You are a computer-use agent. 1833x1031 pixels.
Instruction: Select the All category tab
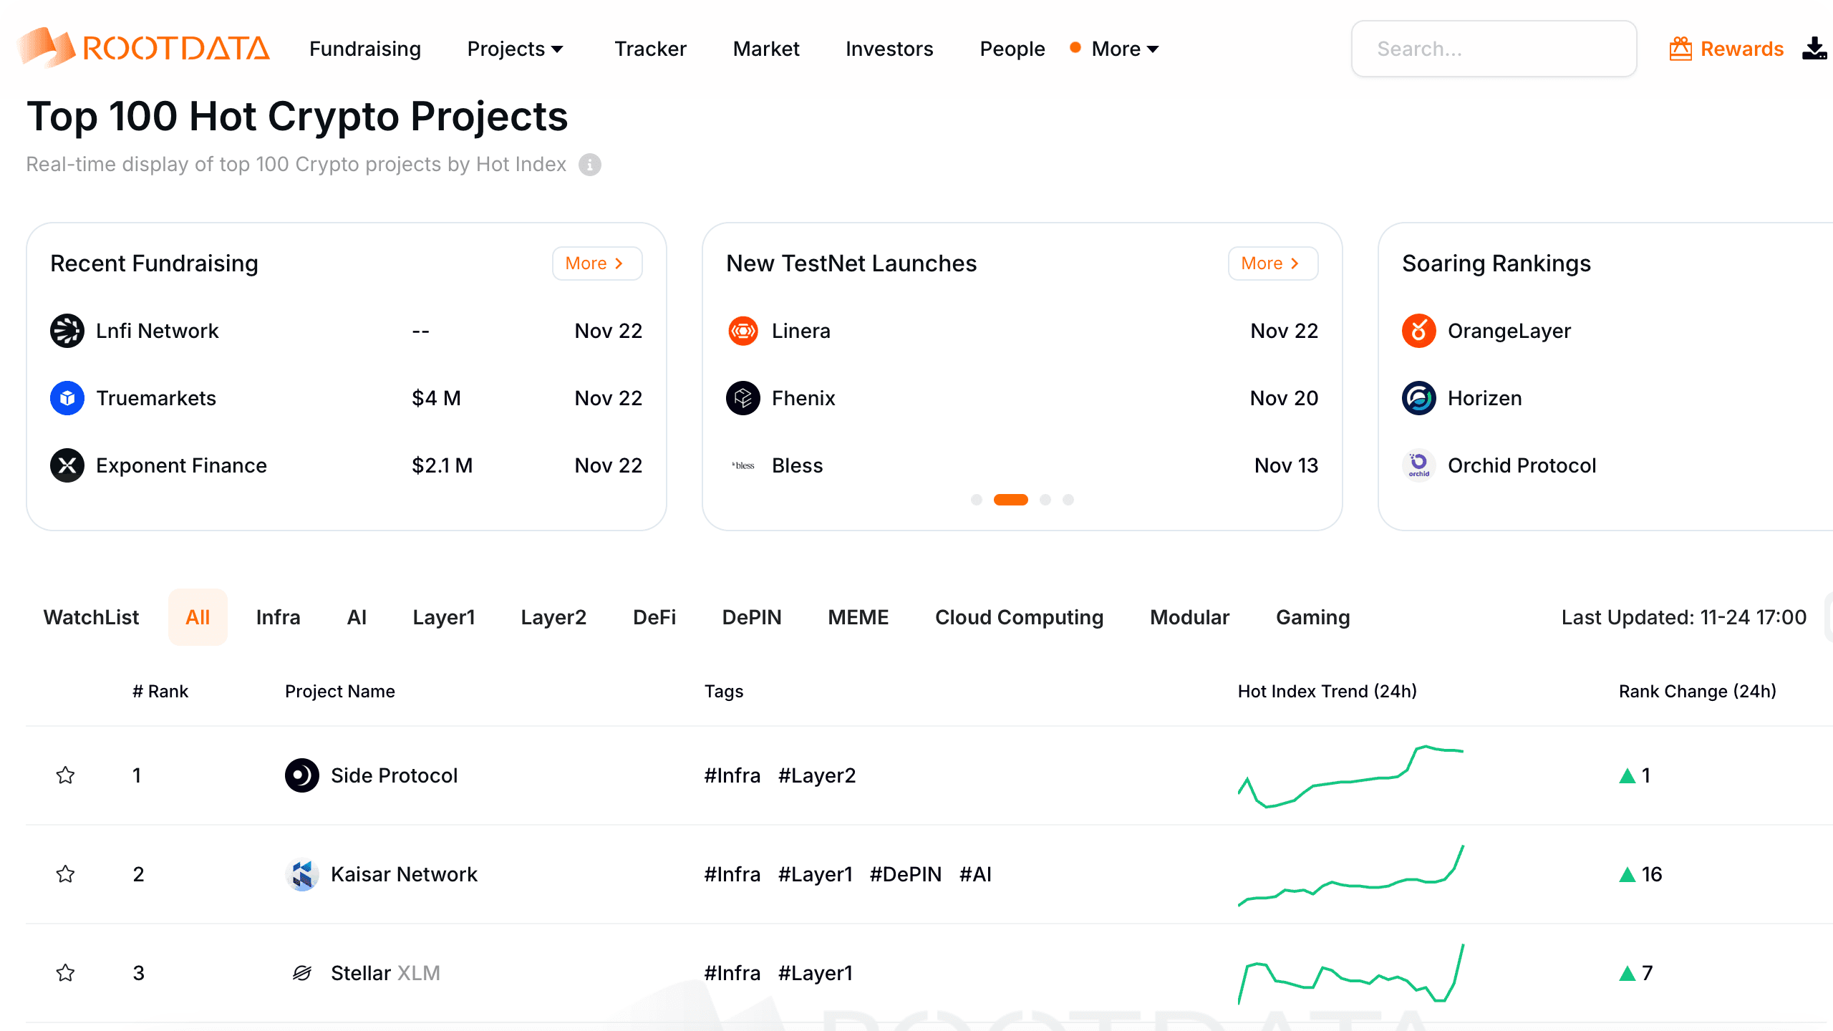pos(198,617)
